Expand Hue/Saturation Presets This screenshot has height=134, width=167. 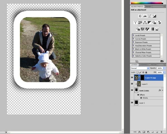[133, 45]
